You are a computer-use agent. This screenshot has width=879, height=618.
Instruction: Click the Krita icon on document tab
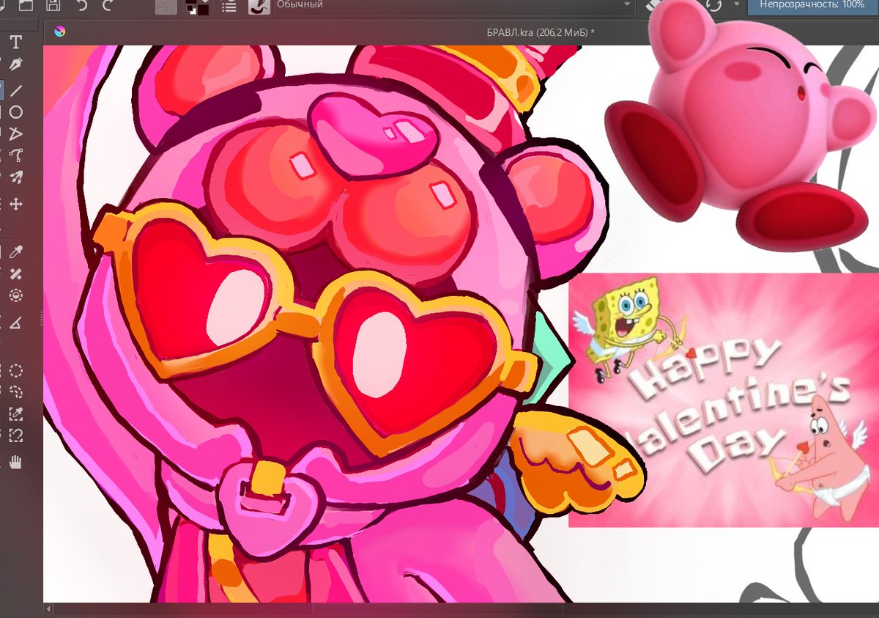point(60,32)
